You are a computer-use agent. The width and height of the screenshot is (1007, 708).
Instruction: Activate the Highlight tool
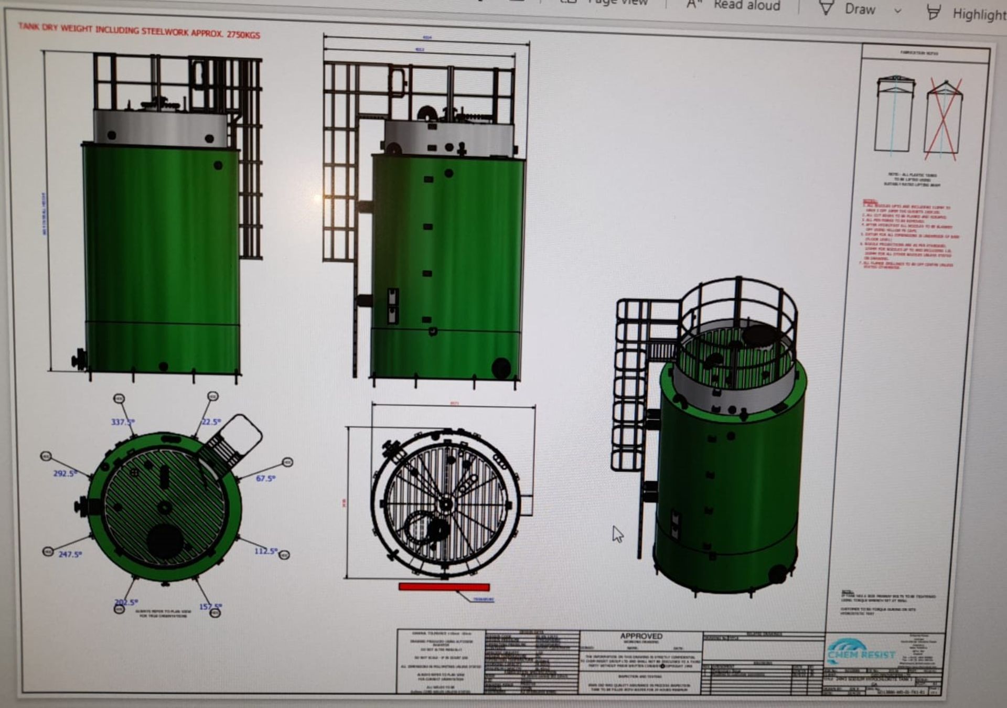966,14
